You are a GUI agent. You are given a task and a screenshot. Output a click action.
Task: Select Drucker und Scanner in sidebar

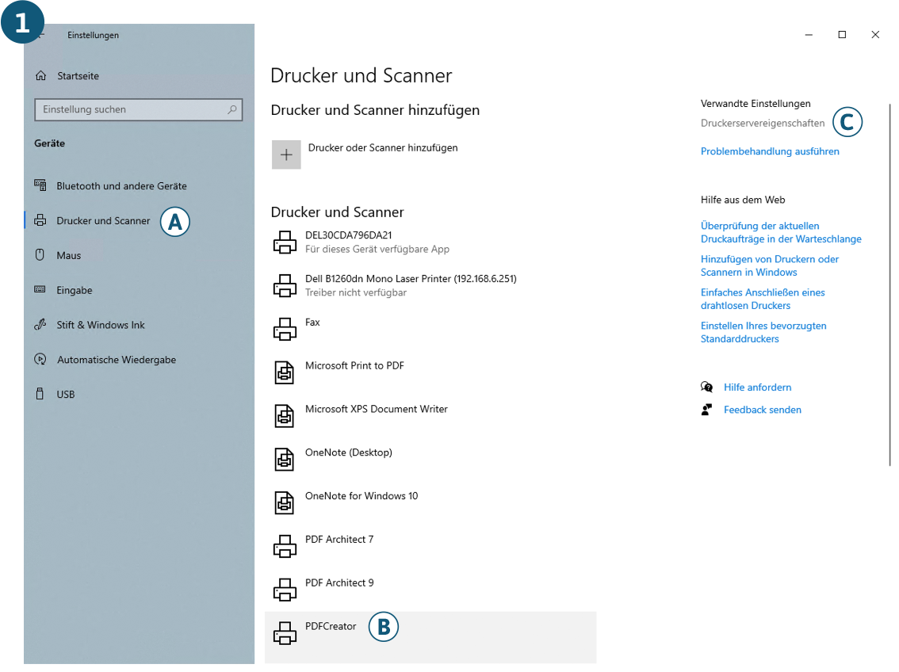click(x=103, y=220)
